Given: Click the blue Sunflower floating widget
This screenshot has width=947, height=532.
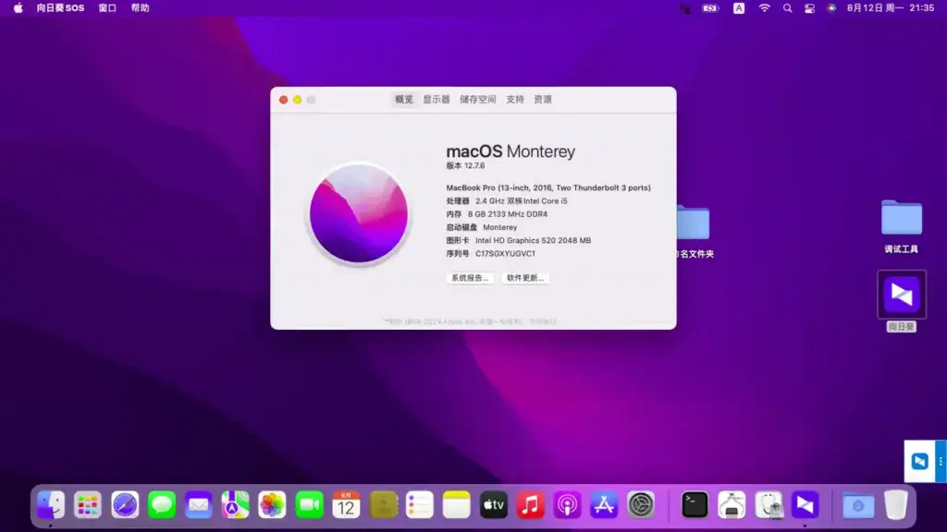Looking at the screenshot, I should pos(920,462).
